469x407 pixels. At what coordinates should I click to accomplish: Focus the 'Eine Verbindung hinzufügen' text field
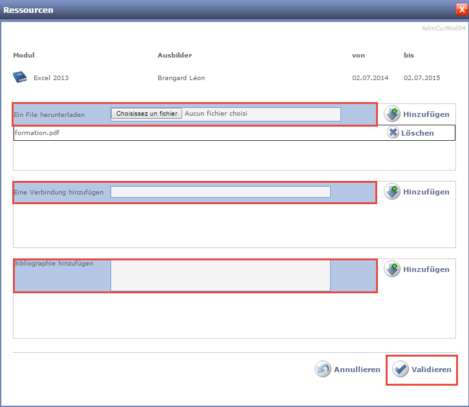[x=220, y=192]
